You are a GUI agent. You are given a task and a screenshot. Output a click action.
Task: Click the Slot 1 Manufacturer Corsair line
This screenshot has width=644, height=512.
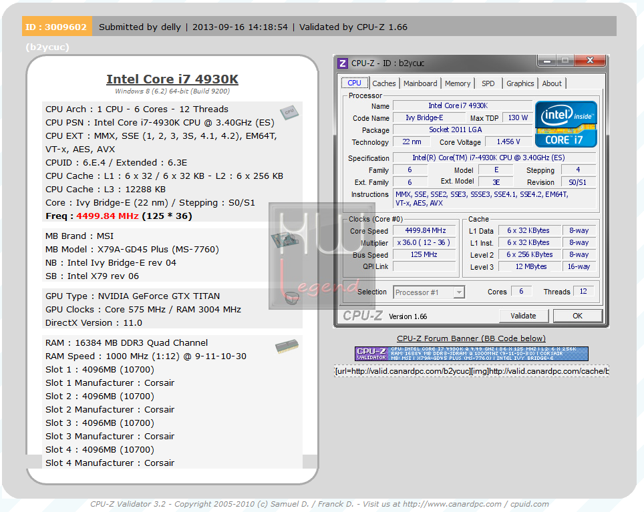[x=110, y=382]
